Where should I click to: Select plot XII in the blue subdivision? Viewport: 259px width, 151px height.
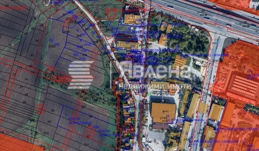[x=76, y=55]
